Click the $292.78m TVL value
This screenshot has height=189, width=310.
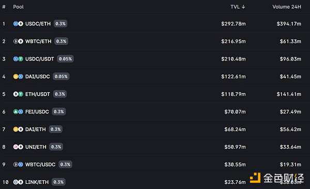(234, 24)
